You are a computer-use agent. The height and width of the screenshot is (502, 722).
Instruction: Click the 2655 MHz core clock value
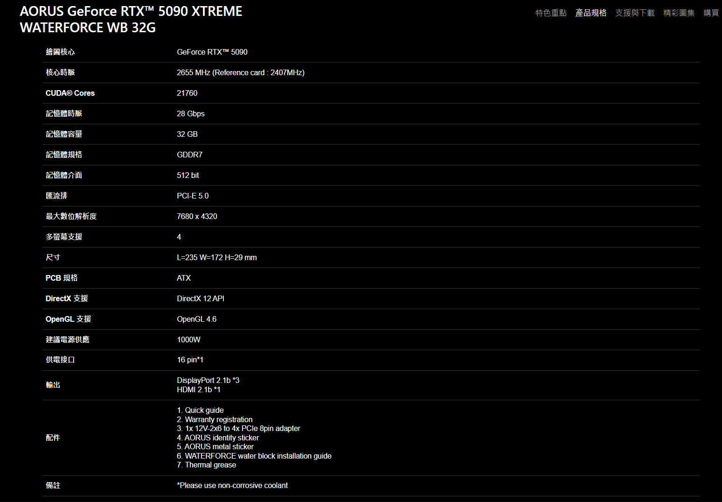(x=241, y=72)
